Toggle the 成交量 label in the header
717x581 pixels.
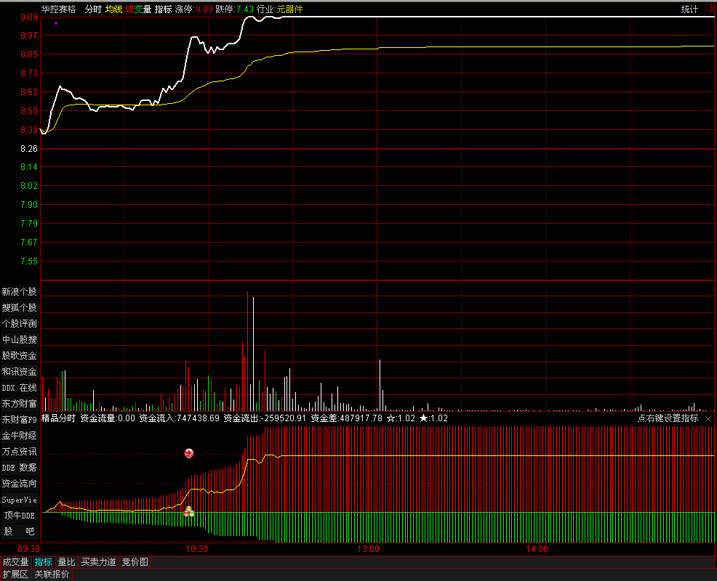[139, 9]
